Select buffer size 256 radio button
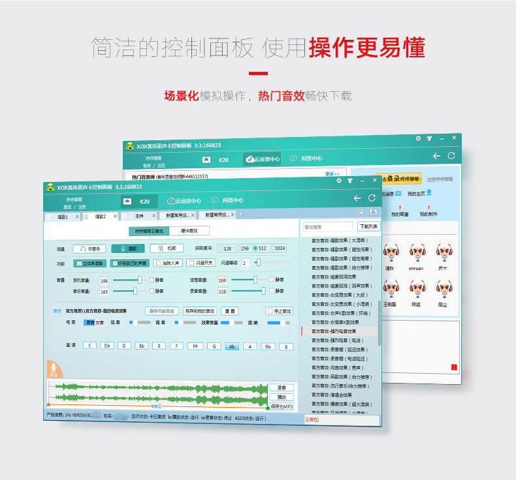This screenshot has width=516, height=480. pyautogui.click(x=238, y=248)
